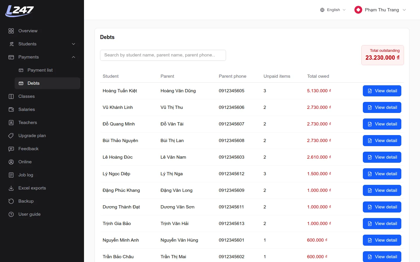
Task: View detail for Trịnh Gia Bảo
Action: (382, 224)
